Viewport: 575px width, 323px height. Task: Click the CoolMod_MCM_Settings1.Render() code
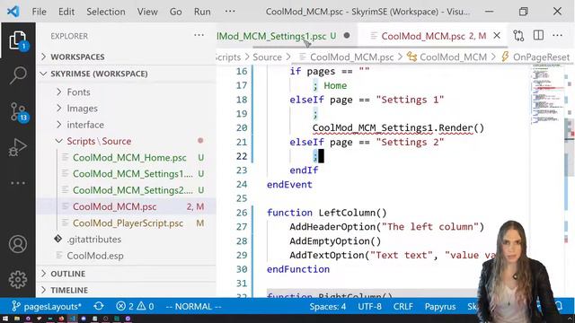[x=398, y=127]
